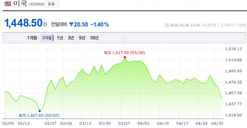Click the 04/03 x-axis date
The width and height of the screenshot is (247, 128).
click(x=143, y=124)
